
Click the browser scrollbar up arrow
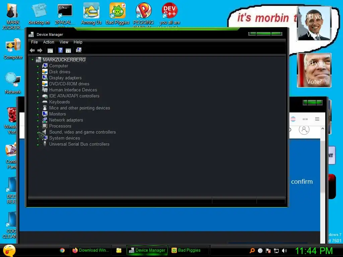point(323,129)
